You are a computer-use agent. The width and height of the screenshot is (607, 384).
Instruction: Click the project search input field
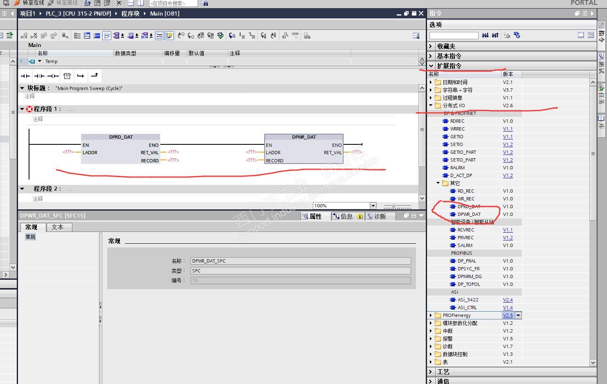click(x=173, y=3)
